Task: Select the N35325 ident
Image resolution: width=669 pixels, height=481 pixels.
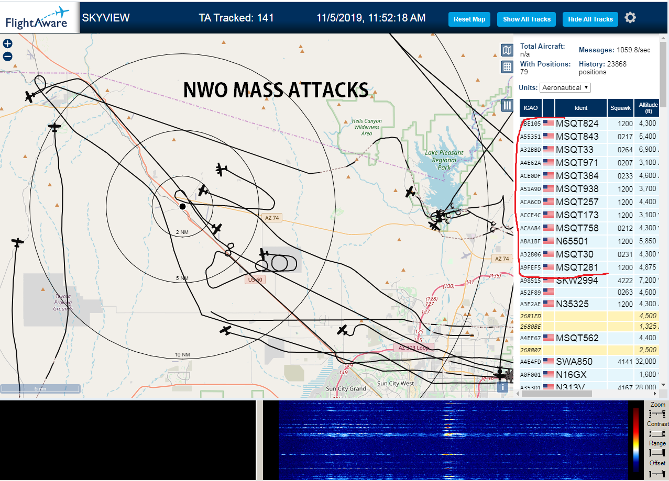Action: [x=572, y=304]
